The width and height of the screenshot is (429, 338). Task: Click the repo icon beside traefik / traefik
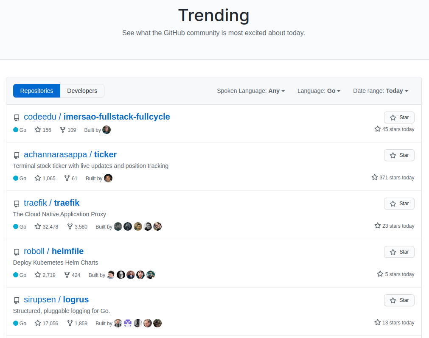point(17,204)
